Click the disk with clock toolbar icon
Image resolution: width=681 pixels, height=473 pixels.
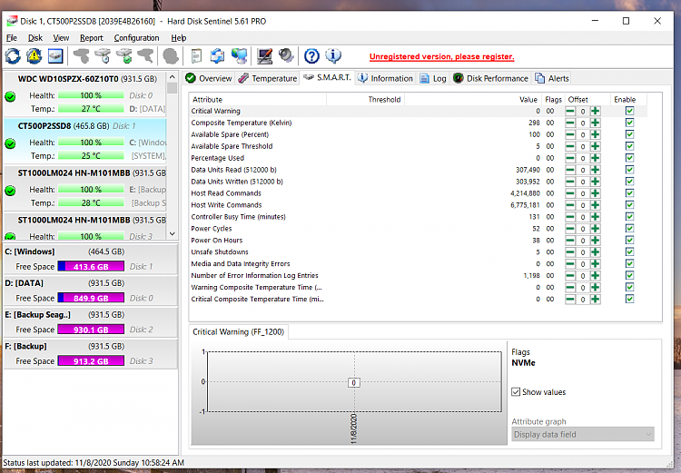tap(103, 56)
